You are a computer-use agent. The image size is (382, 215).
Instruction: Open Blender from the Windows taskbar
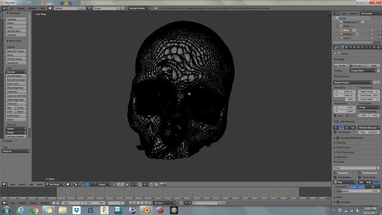[146, 210]
